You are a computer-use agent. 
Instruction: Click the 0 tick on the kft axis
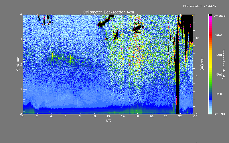(196, 114)
